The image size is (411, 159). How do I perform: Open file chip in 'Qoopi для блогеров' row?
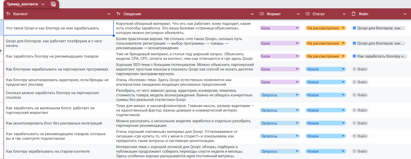point(379,43)
